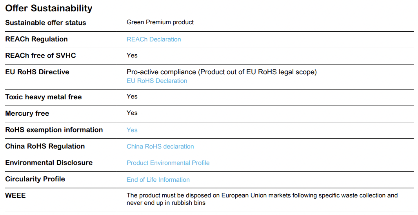Image resolution: width=418 pixels, height=215 pixels.
Task: Open the REACh Declaration link
Action: (x=154, y=39)
